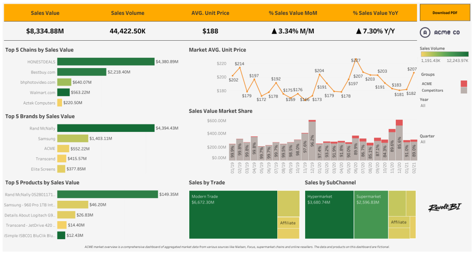Select the ACME red color swatch
474x254 pixels.
pos(464,84)
